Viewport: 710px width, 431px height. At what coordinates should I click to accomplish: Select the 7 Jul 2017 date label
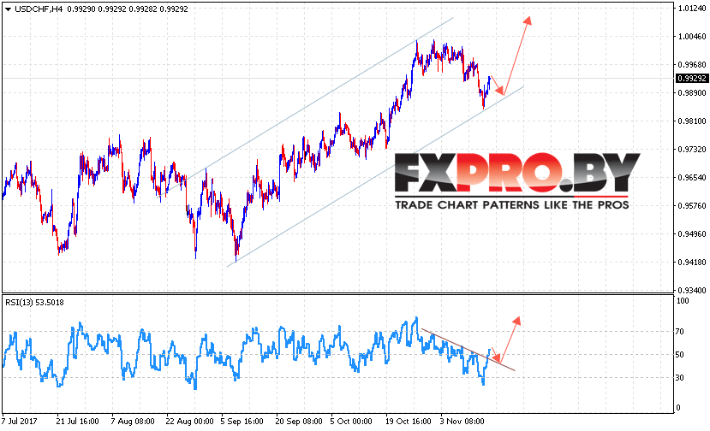tap(20, 422)
